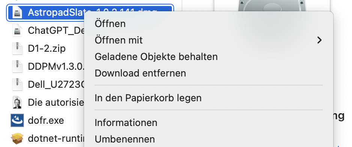Click the Steve Jobs book cover icon
The height and width of the screenshot is (147, 352).
(x=17, y=102)
